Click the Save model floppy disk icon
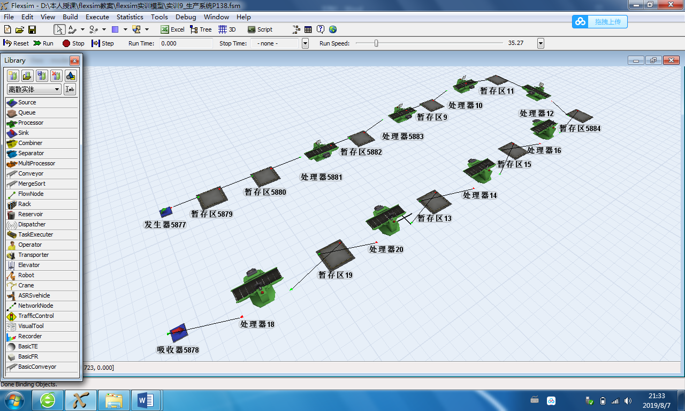685x411 pixels. 32,29
